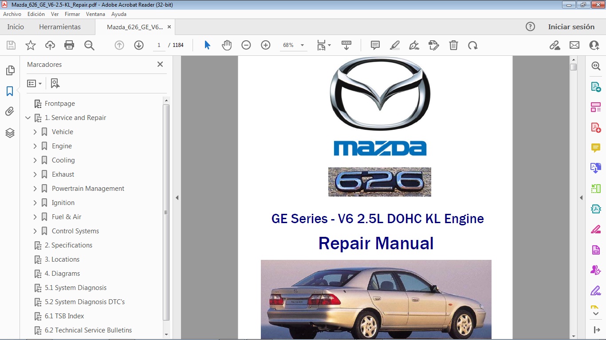This screenshot has height=340, width=606.
Task: Open the 2. Specifications bookmark
Action: [x=69, y=245]
